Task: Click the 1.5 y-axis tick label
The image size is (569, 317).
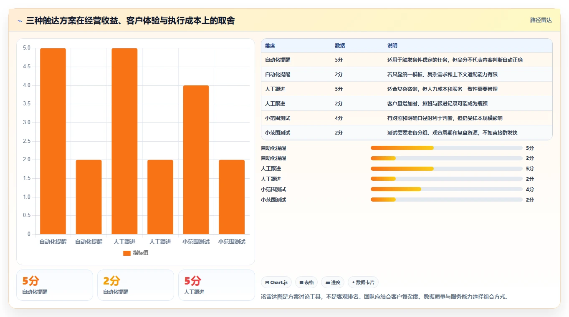Action: point(27,178)
